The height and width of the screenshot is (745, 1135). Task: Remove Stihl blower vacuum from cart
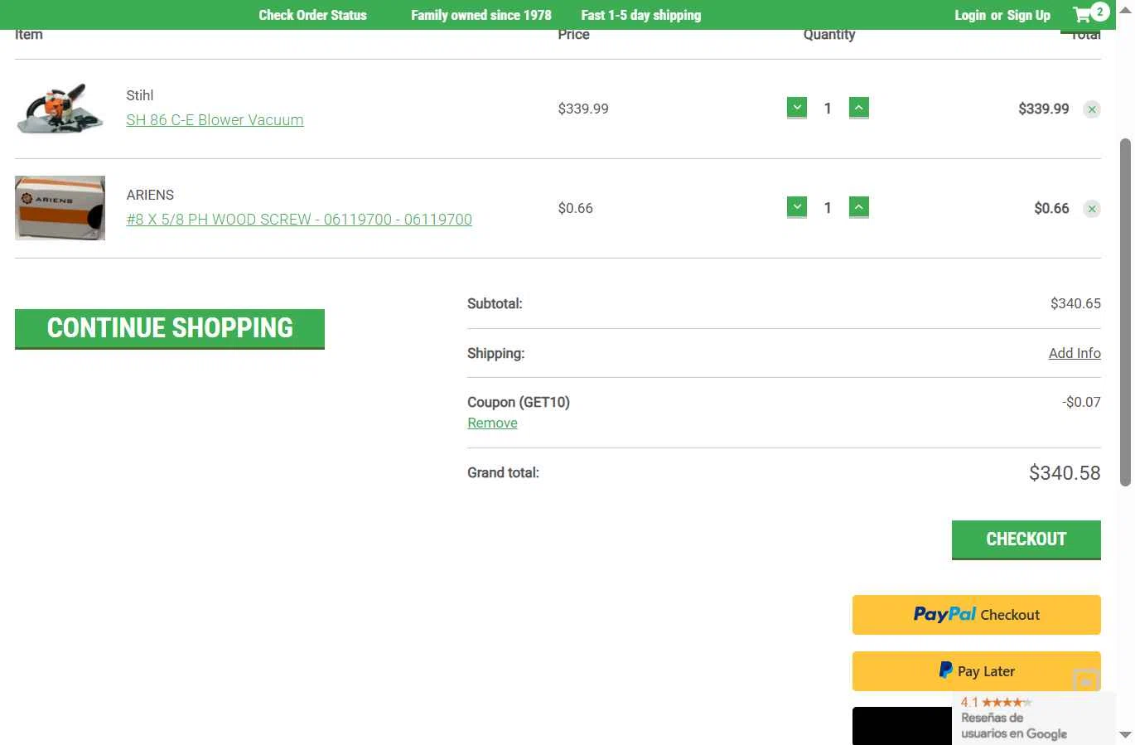coord(1092,109)
